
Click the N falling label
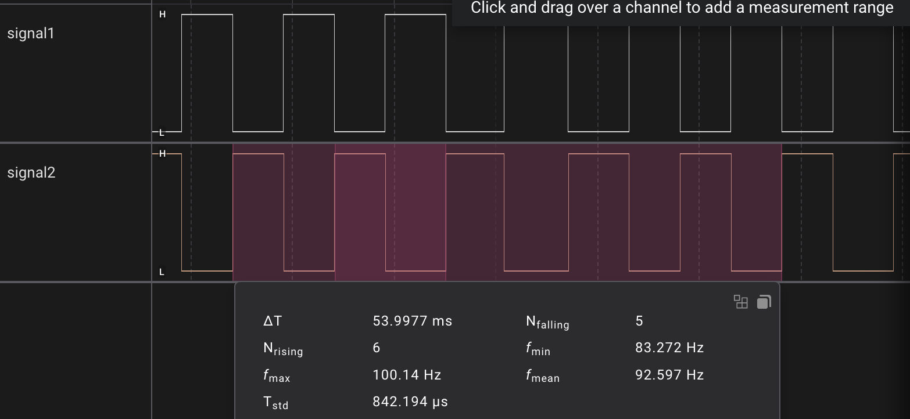point(547,322)
